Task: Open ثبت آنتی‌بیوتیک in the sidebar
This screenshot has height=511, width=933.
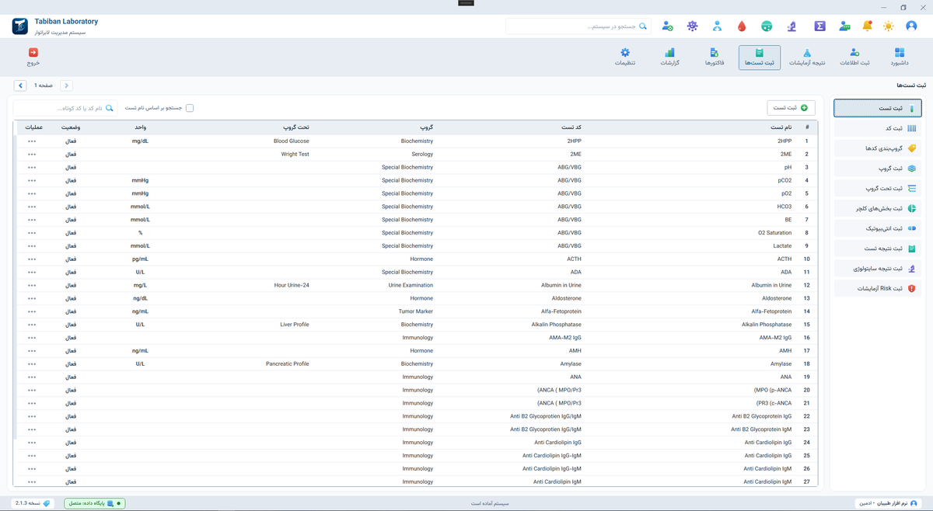Action: click(x=878, y=228)
